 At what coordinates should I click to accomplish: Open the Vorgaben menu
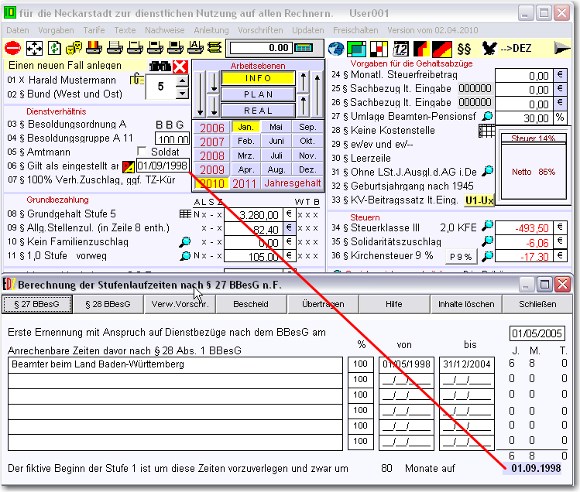[56, 30]
